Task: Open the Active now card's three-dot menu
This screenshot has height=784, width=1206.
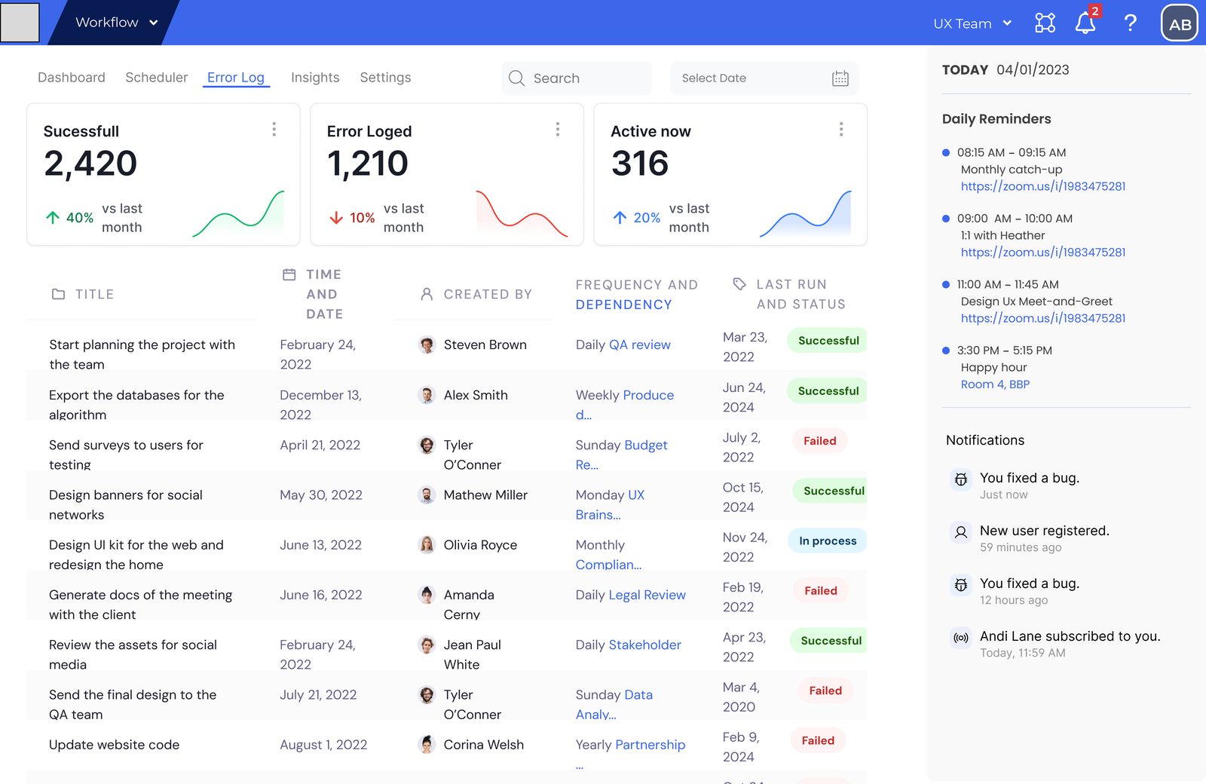Action: tap(841, 130)
